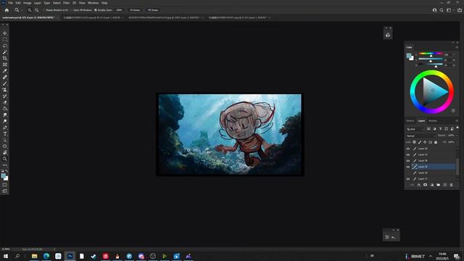464x261 pixels.
Task: Select the Pen tool
Action: pyautogui.click(x=5, y=128)
